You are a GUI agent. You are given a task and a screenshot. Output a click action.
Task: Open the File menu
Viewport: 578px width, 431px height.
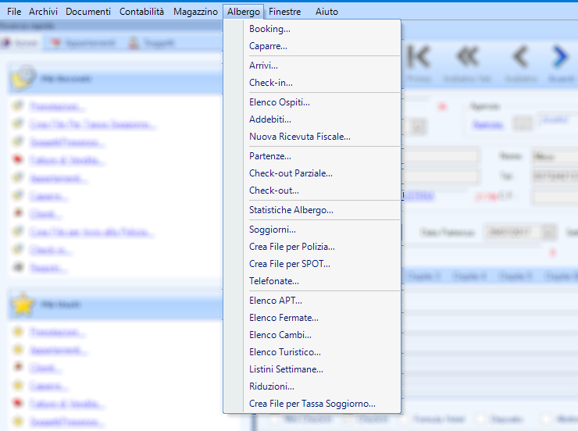point(14,12)
